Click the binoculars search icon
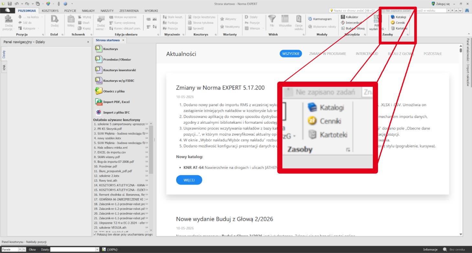The height and width of the screenshot is (253, 472). point(467,10)
